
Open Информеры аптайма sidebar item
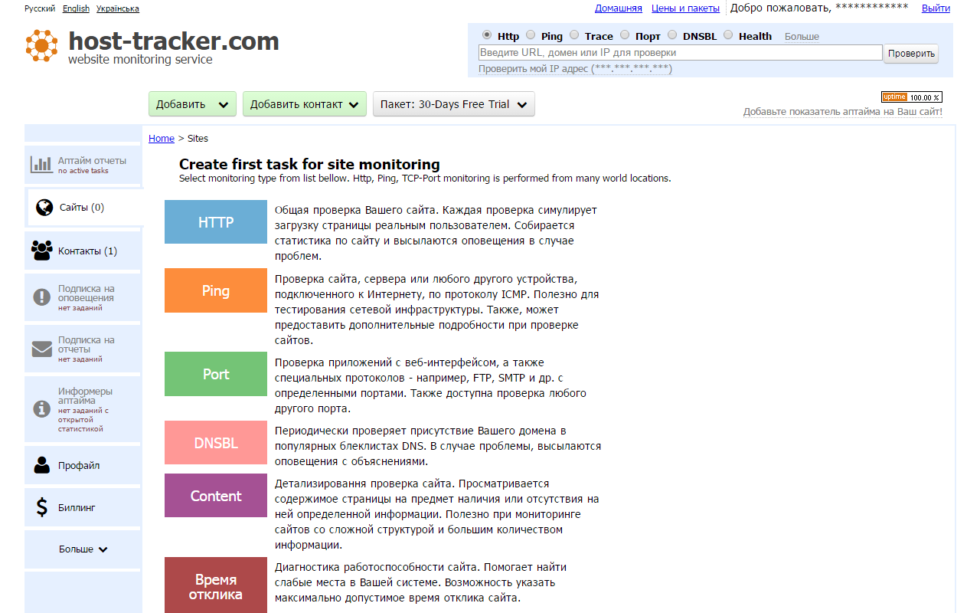coord(83,409)
